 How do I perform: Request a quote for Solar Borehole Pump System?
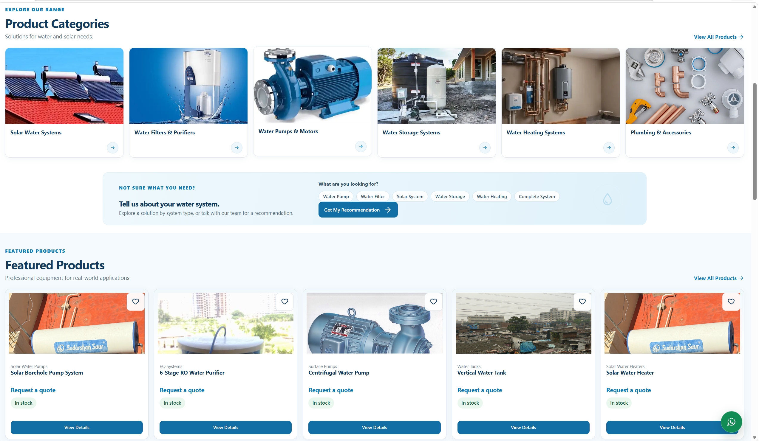[x=33, y=390]
